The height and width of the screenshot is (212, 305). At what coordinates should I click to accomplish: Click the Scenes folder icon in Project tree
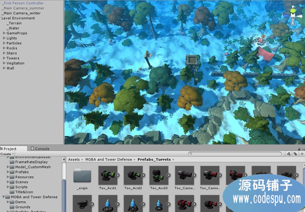[12, 182]
